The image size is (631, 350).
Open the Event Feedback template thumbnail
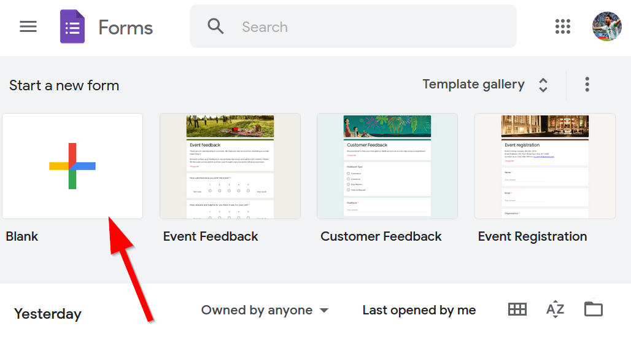click(230, 166)
